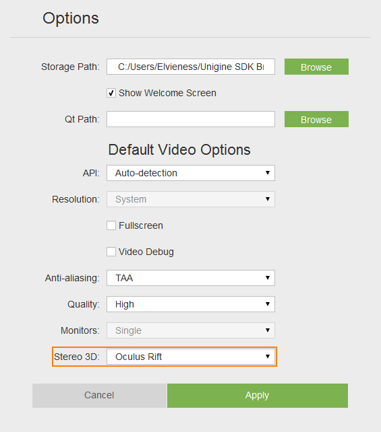The height and width of the screenshot is (432, 381).
Task: Open the Stereo 3D Oculus Rift dropdown
Action: click(x=191, y=357)
